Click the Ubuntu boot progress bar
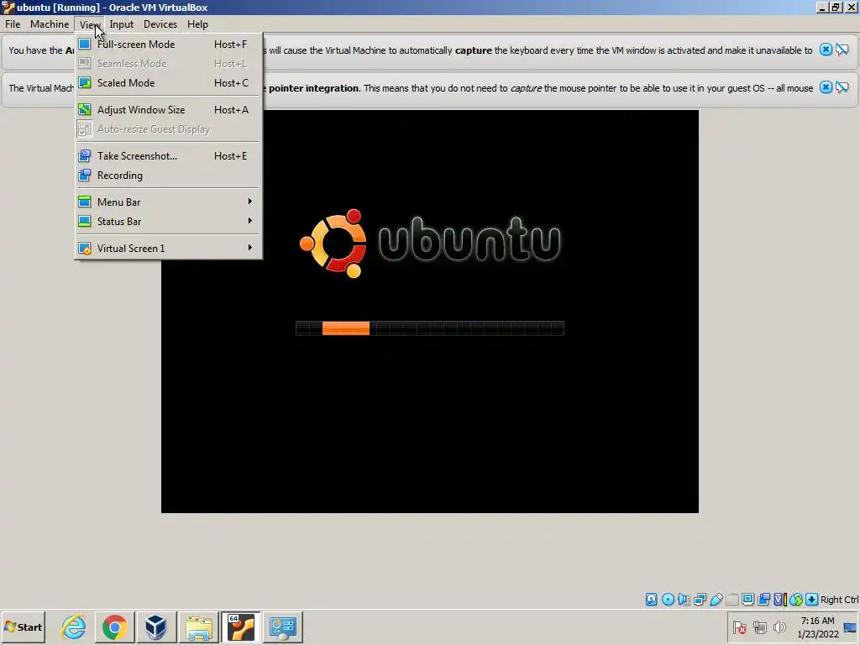860x645 pixels. 429,328
